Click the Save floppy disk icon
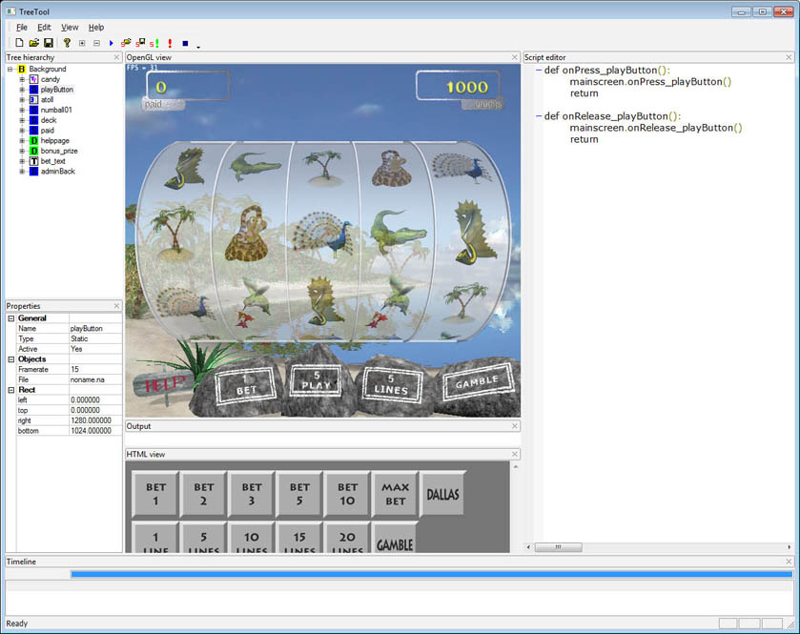The width and height of the screenshot is (800, 634). pyautogui.click(x=48, y=43)
